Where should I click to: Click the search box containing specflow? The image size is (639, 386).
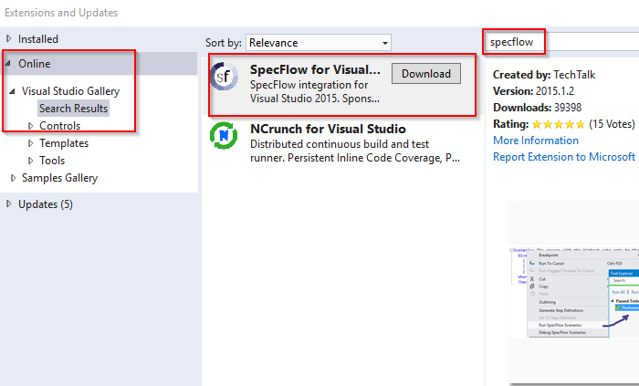562,42
